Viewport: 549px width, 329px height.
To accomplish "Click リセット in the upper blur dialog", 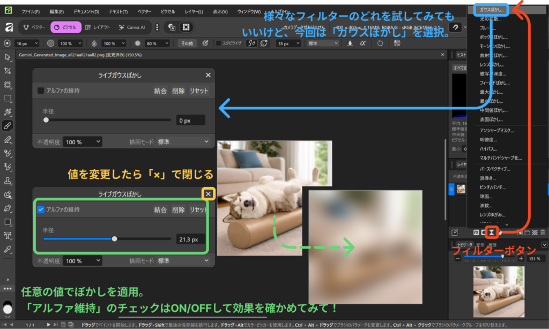I will [x=198, y=91].
